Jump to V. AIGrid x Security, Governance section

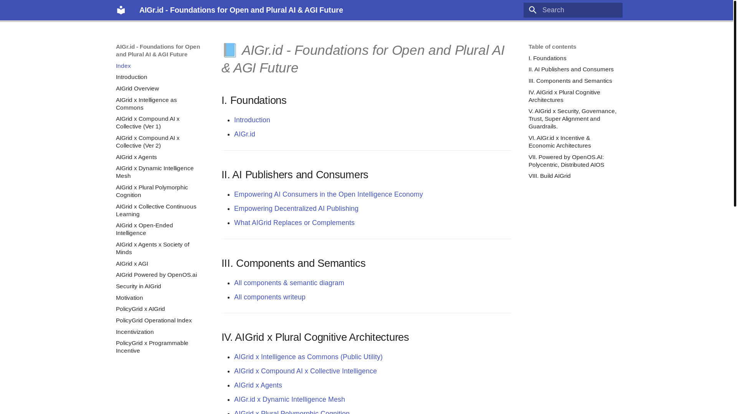pyautogui.click(x=572, y=119)
